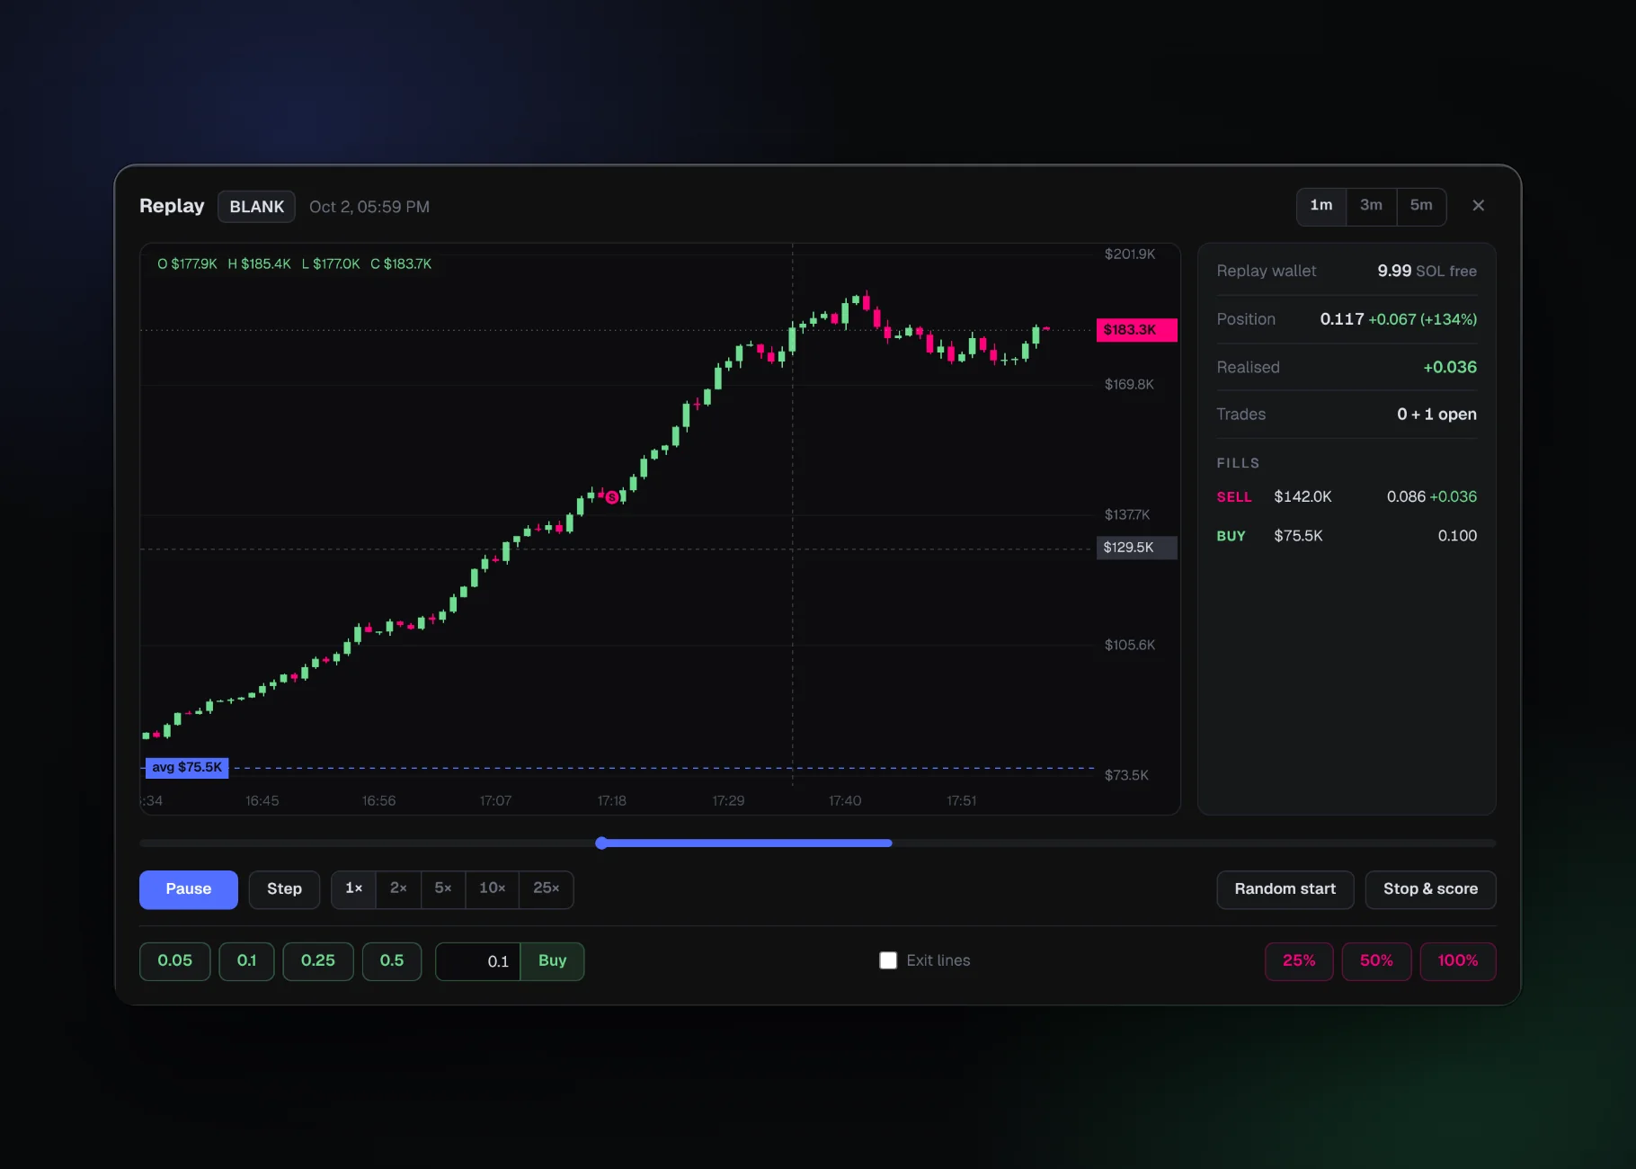Click the avg $75.5K price label
Viewport: 1636px width, 1169px height.
coord(187,768)
